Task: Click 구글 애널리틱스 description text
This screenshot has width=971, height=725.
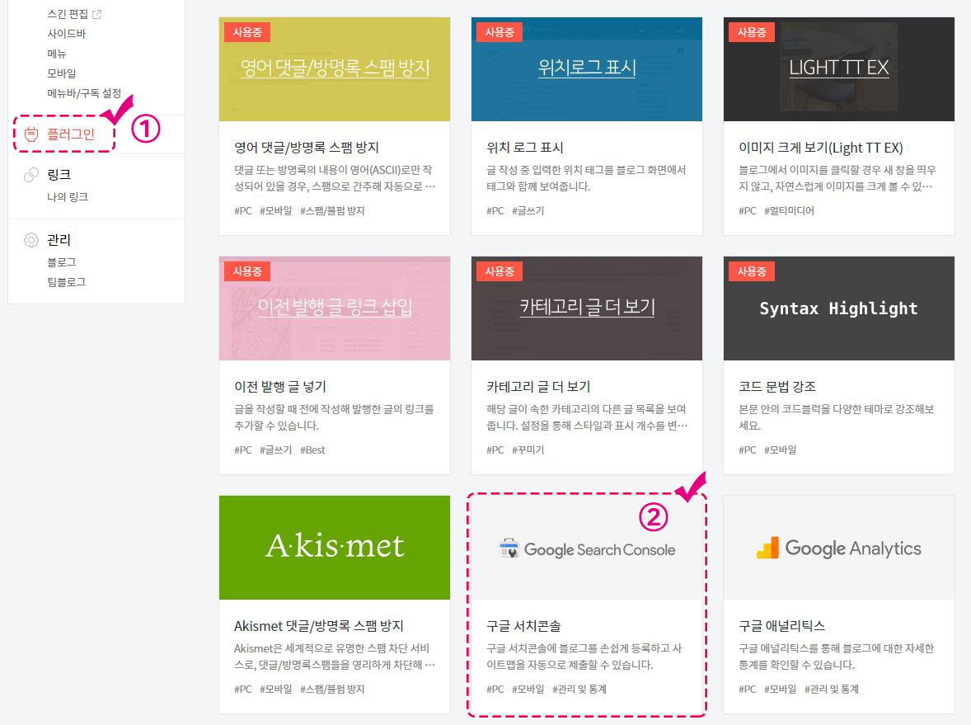Action: click(836, 657)
